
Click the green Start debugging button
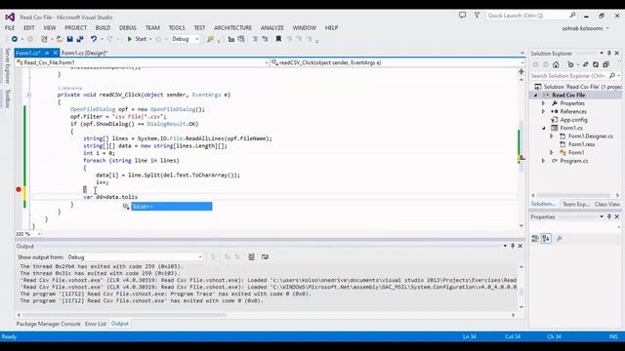(x=137, y=39)
